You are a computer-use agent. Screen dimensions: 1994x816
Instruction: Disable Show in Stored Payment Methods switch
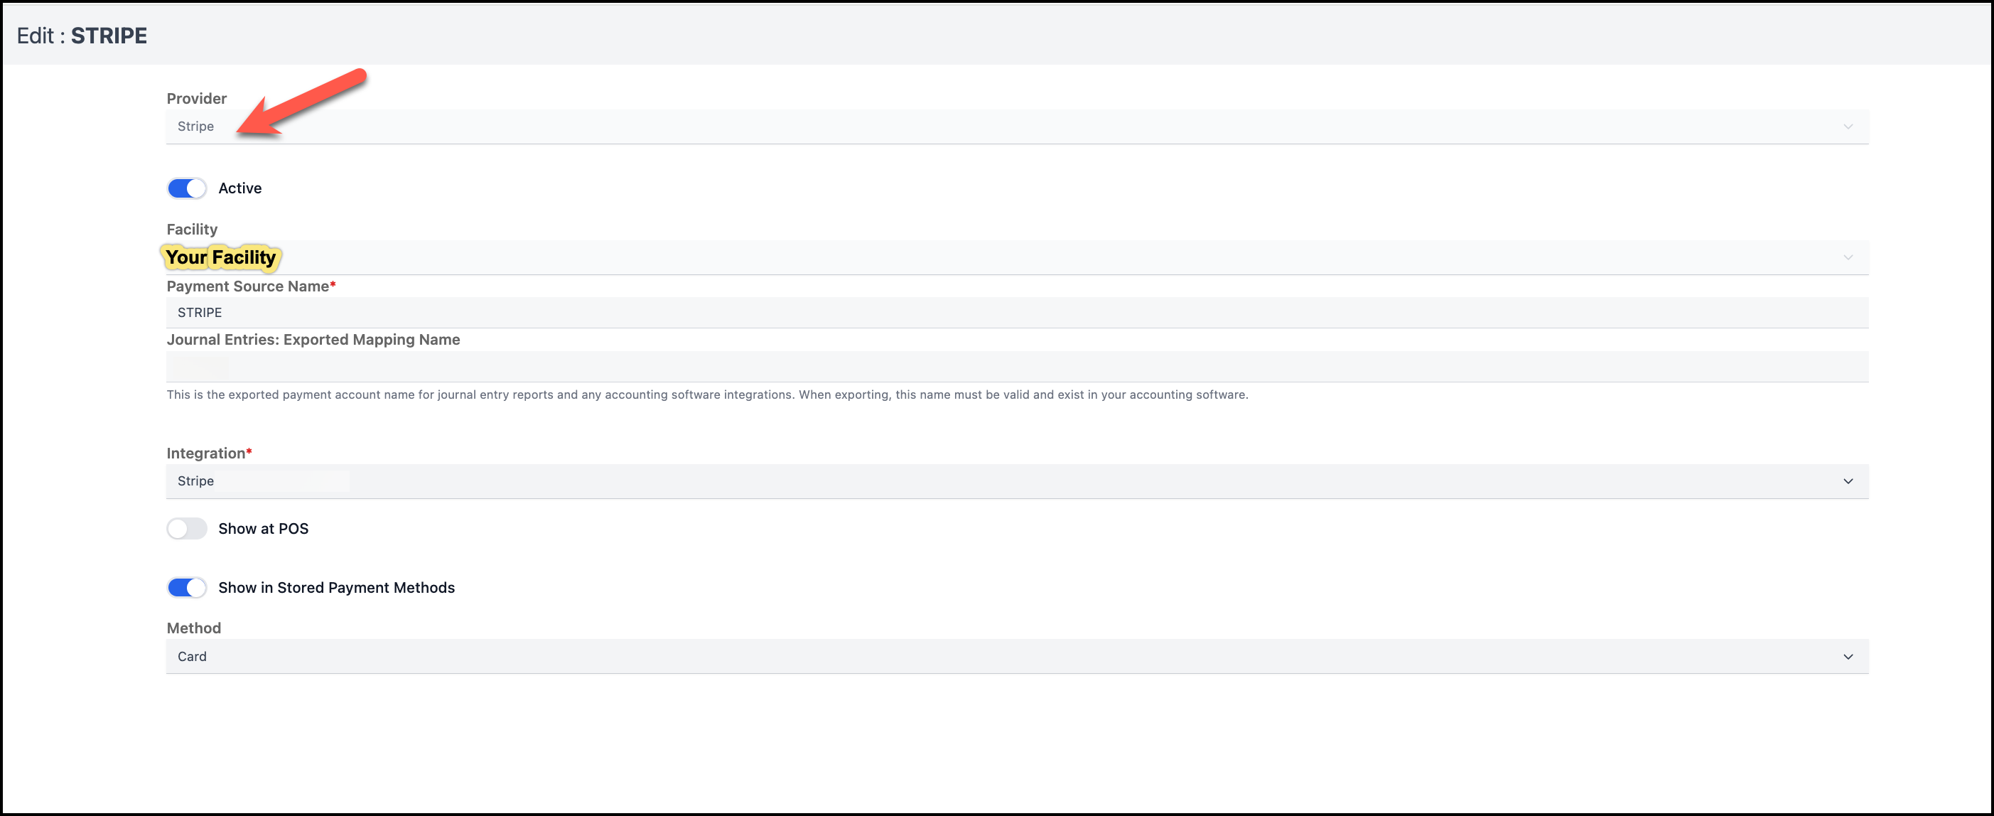187,588
